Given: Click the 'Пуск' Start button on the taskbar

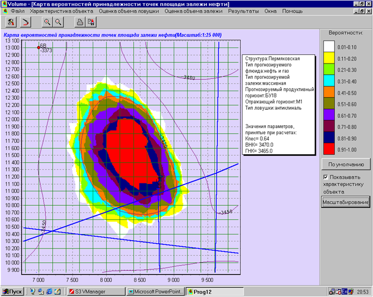Looking at the screenshot, I should (x=12, y=292).
